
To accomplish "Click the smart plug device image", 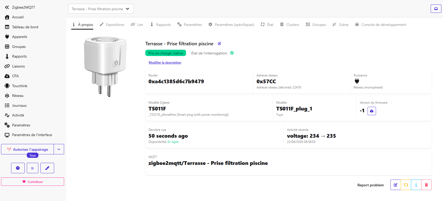I will pyautogui.click(x=105, y=66).
